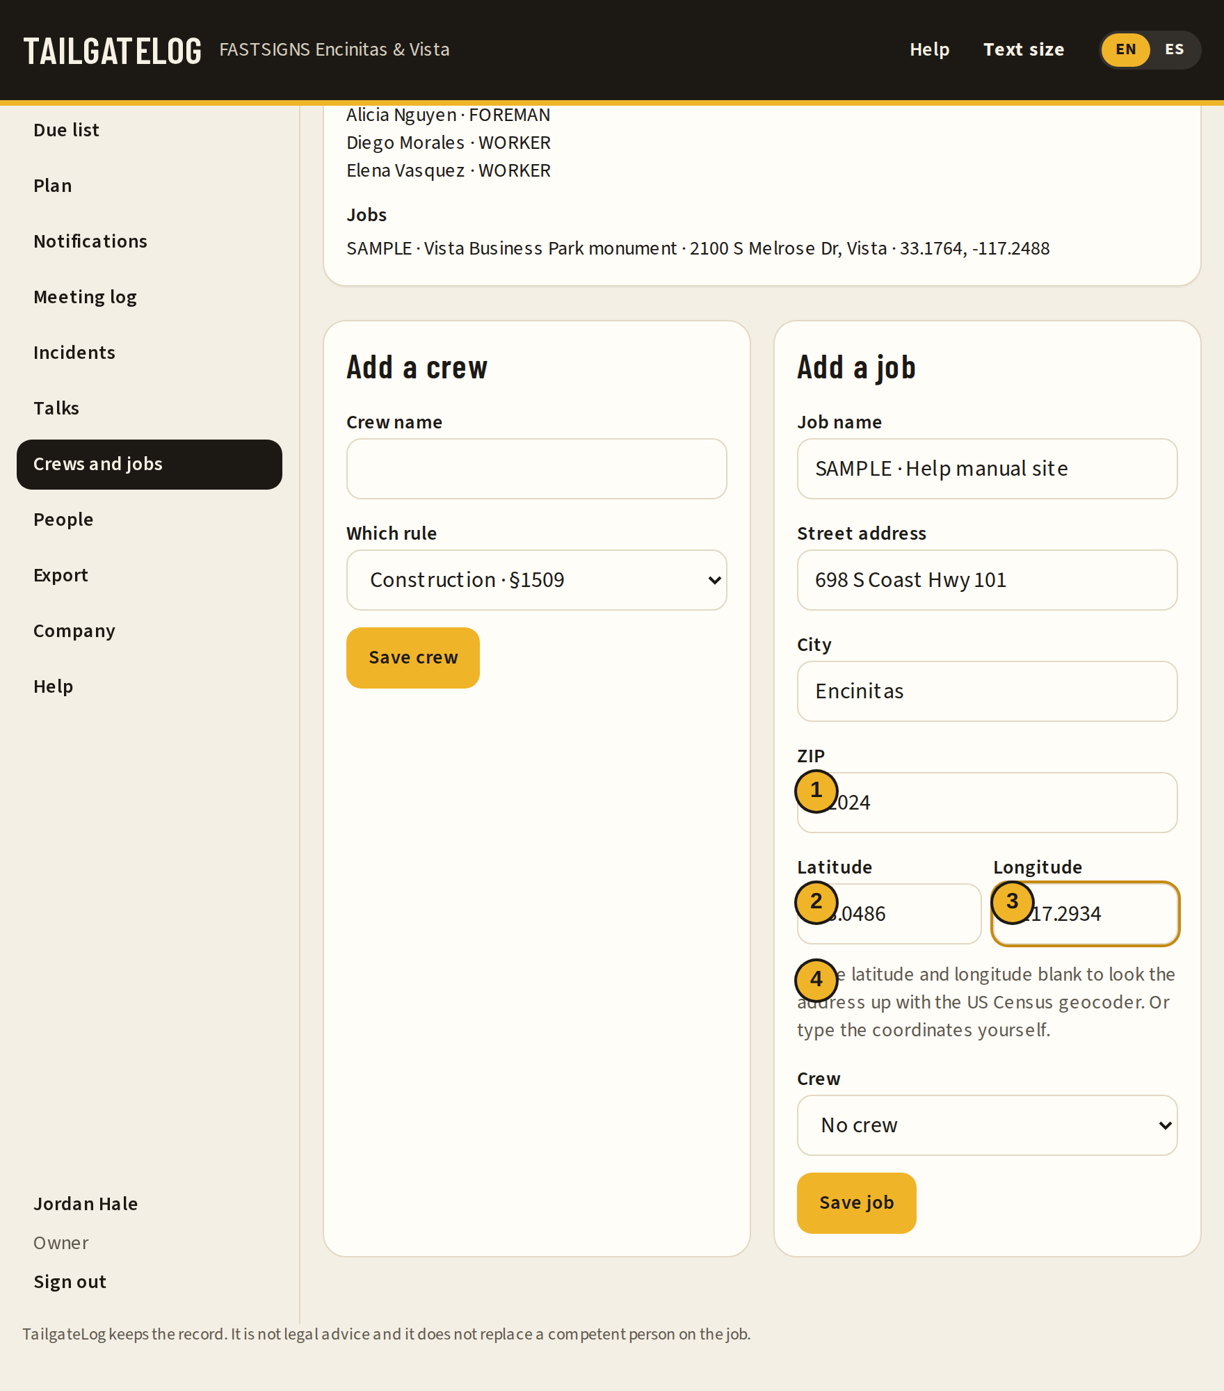
Task: Open Notifications in sidebar
Action: click(149, 241)
